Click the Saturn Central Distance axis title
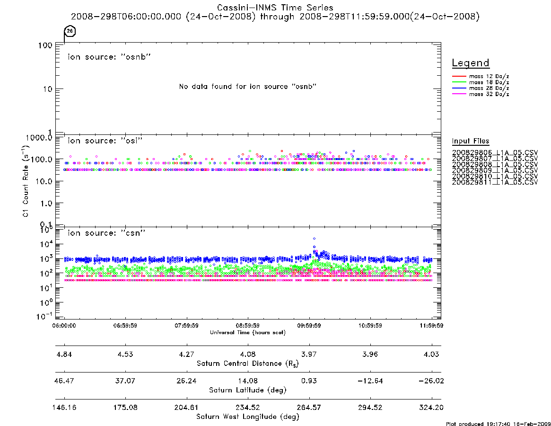The width and height of the screenshot is (551, 426). point(248,364)
